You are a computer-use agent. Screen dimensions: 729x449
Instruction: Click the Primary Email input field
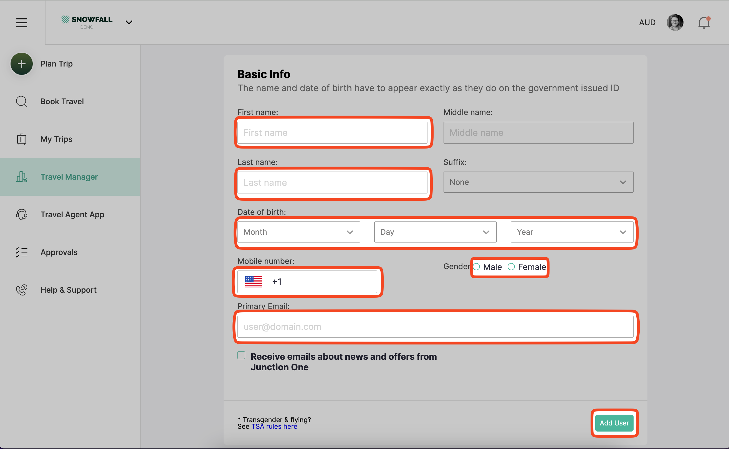pos(436,327)
